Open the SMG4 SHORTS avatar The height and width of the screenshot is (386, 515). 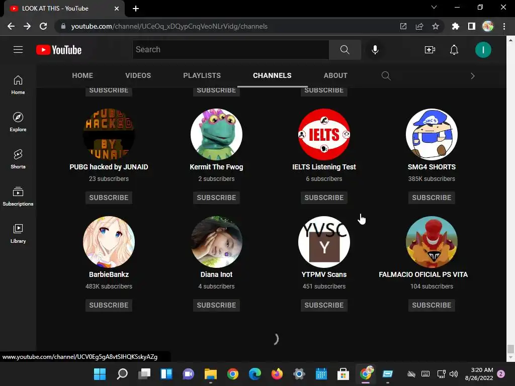click(432, 134)
